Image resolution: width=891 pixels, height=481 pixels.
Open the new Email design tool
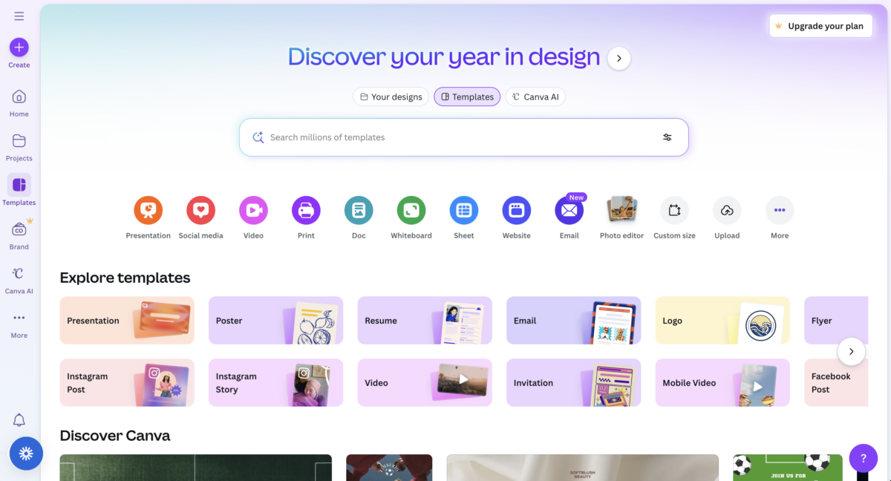(x=569, y=211)
